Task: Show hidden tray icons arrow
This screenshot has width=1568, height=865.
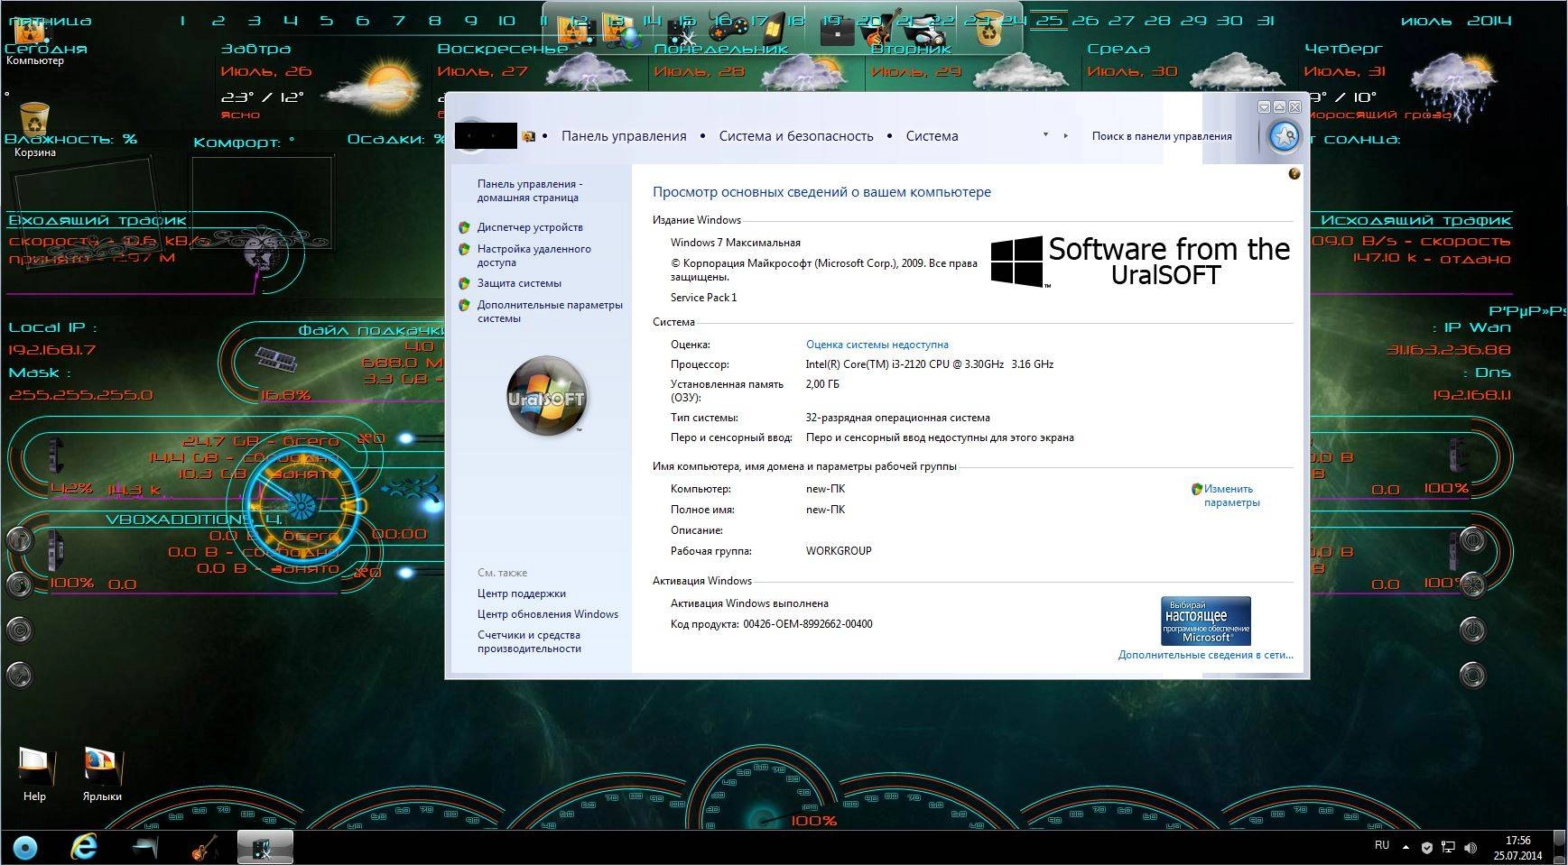Action: (1405, 848)
